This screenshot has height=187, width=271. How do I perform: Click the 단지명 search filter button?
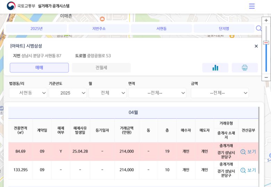224,28
